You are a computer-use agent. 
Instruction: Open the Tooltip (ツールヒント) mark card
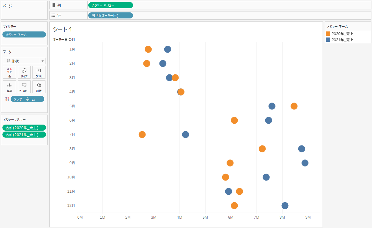click(x=24, y=87)
